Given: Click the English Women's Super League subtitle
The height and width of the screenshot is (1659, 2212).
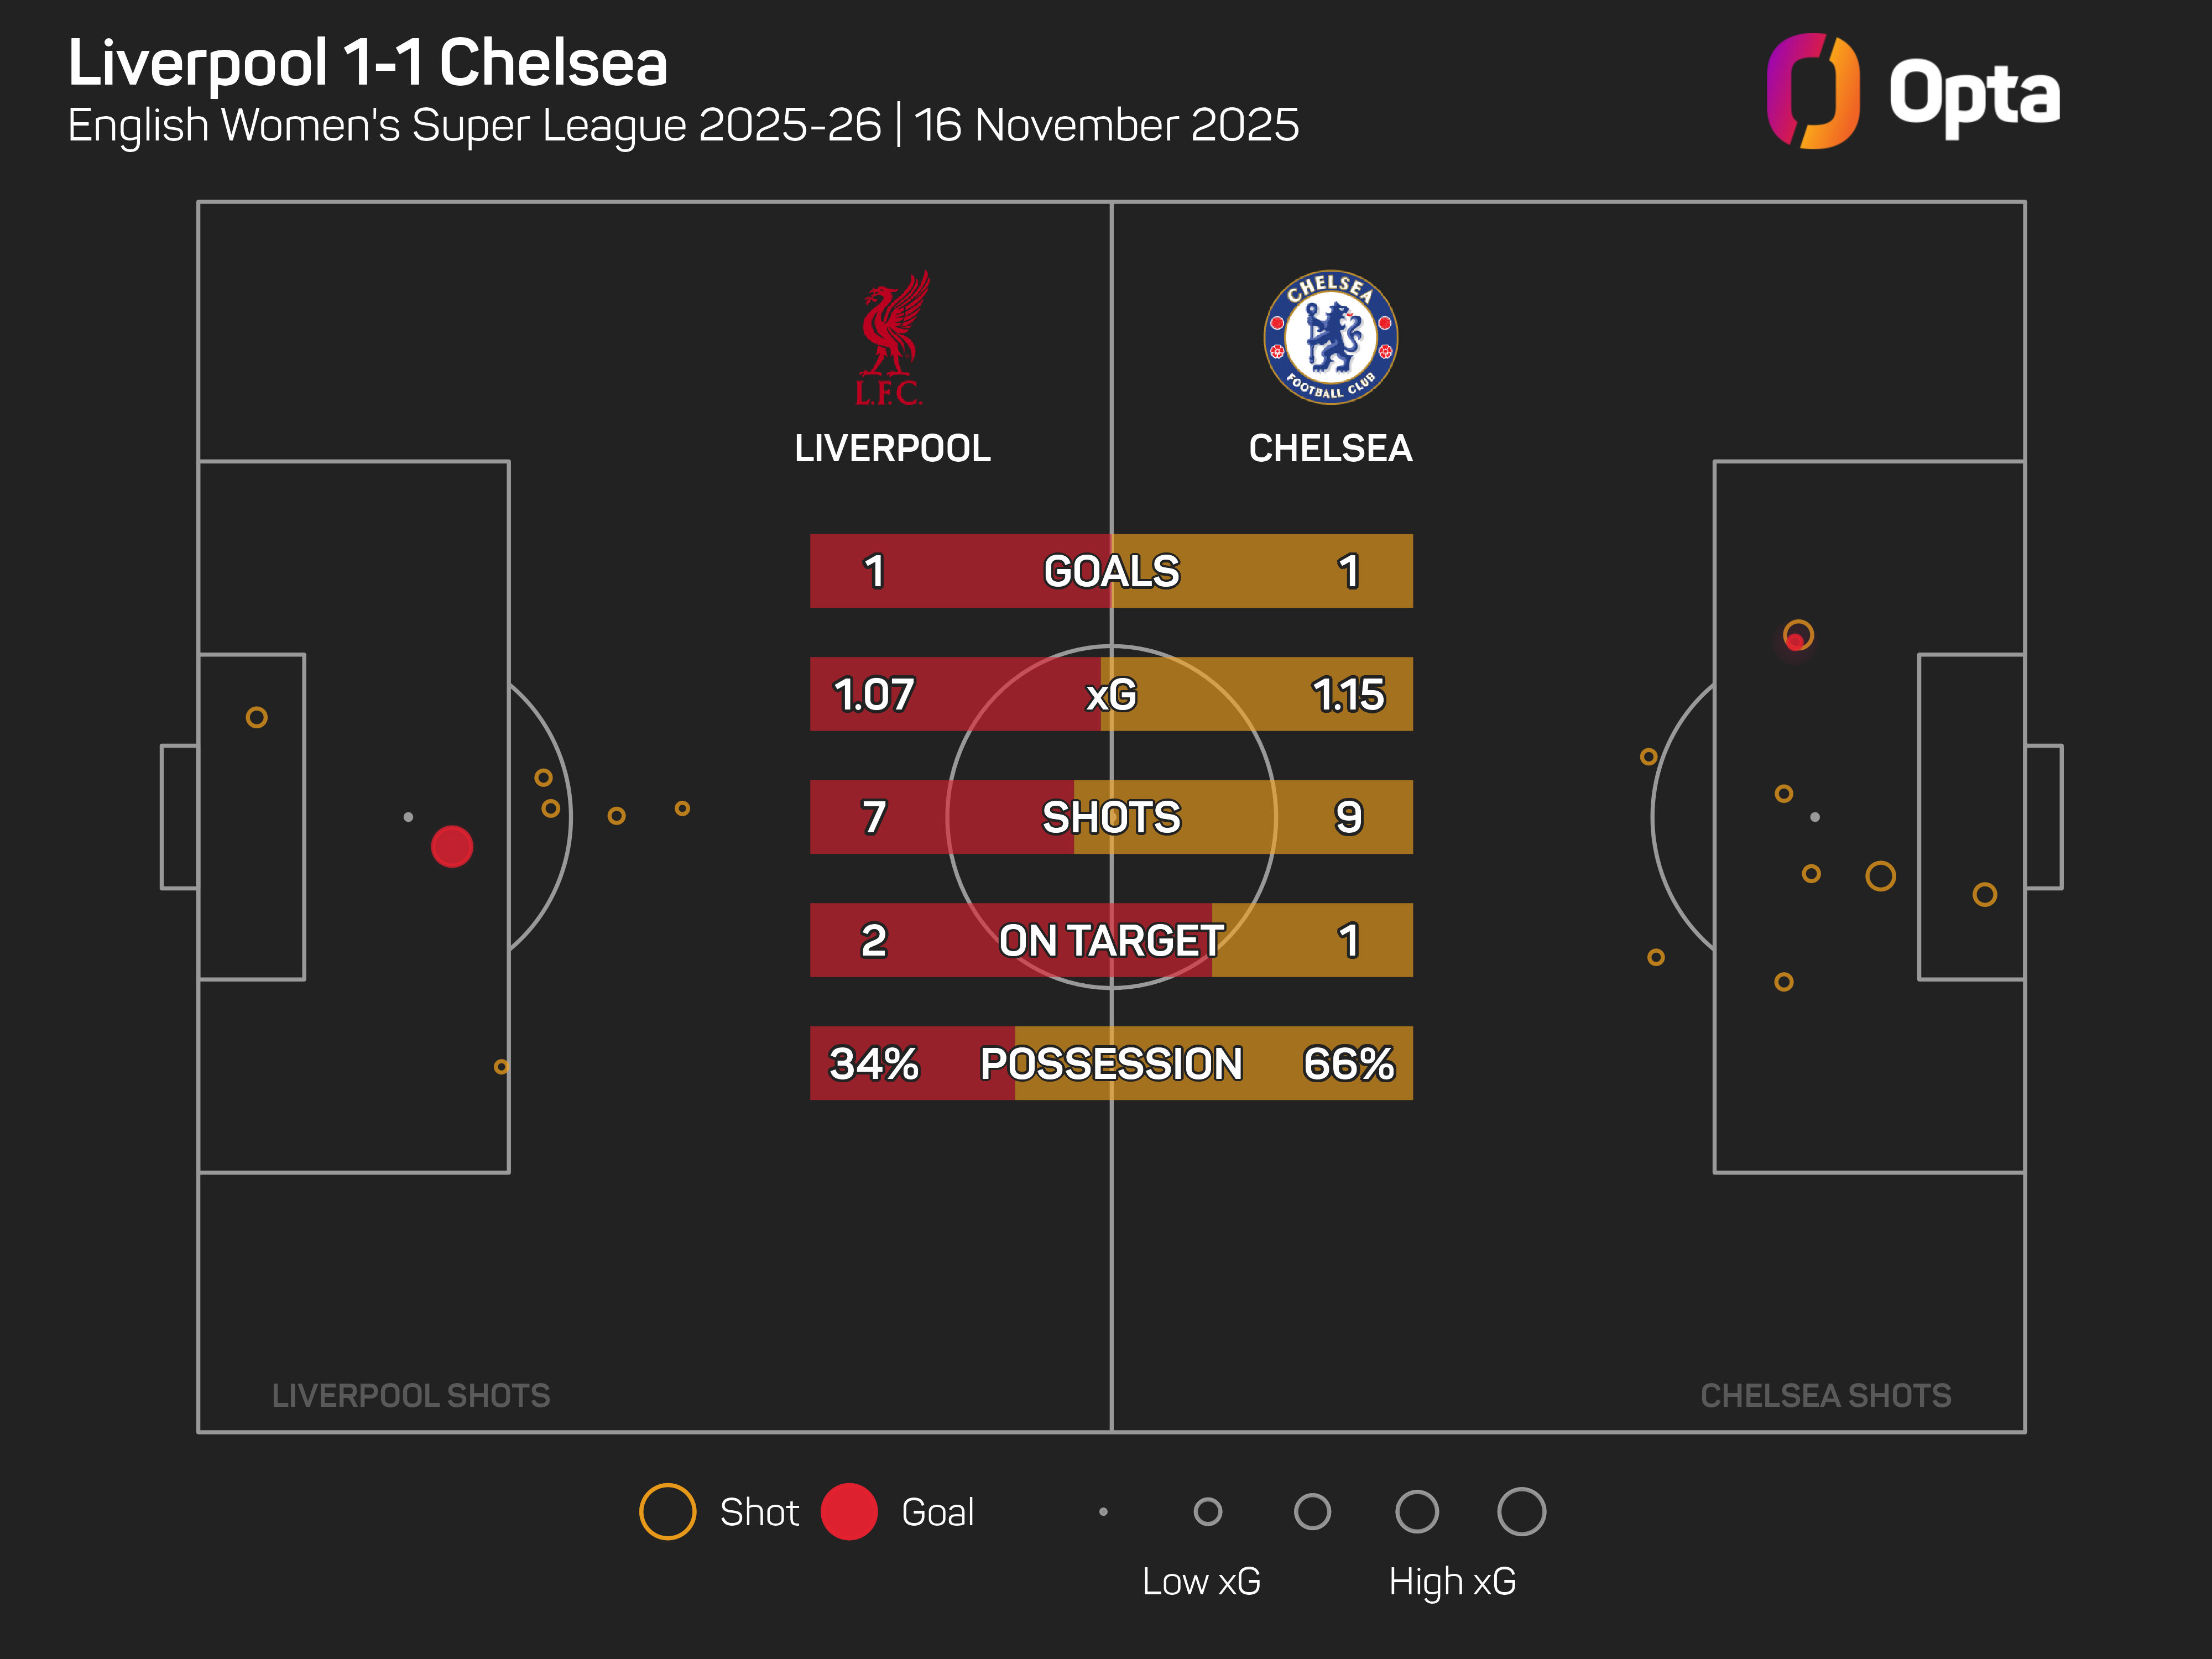Looking at the screenshot, I should (x=683, y=126).
